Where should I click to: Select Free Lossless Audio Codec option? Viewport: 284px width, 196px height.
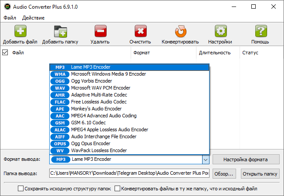click(129, 102)
